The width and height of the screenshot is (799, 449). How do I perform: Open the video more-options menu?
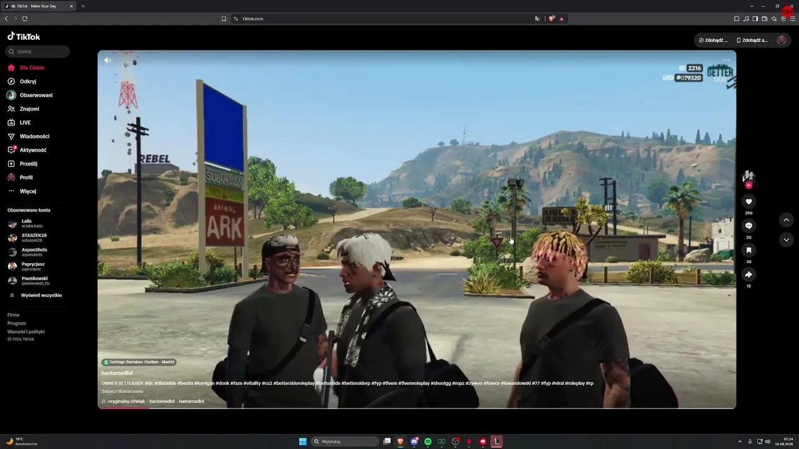pyautogui.click(x=726, y=60)
